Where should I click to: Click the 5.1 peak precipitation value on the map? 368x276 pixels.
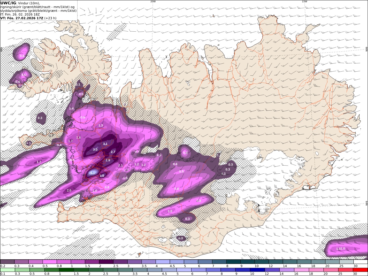tap(93, 173)
